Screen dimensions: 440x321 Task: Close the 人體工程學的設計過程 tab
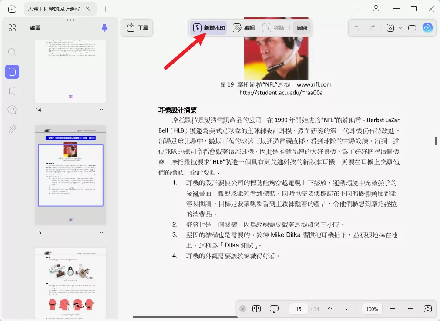coord(88,9)
